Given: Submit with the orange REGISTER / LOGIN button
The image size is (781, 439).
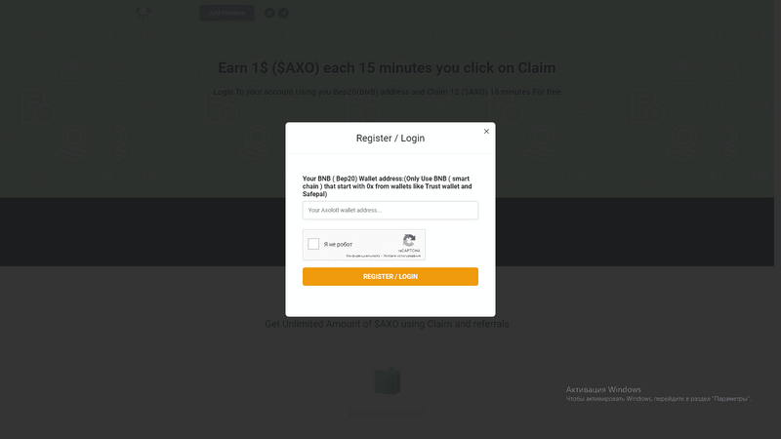Looking at the screenshot, I should 390,277.
